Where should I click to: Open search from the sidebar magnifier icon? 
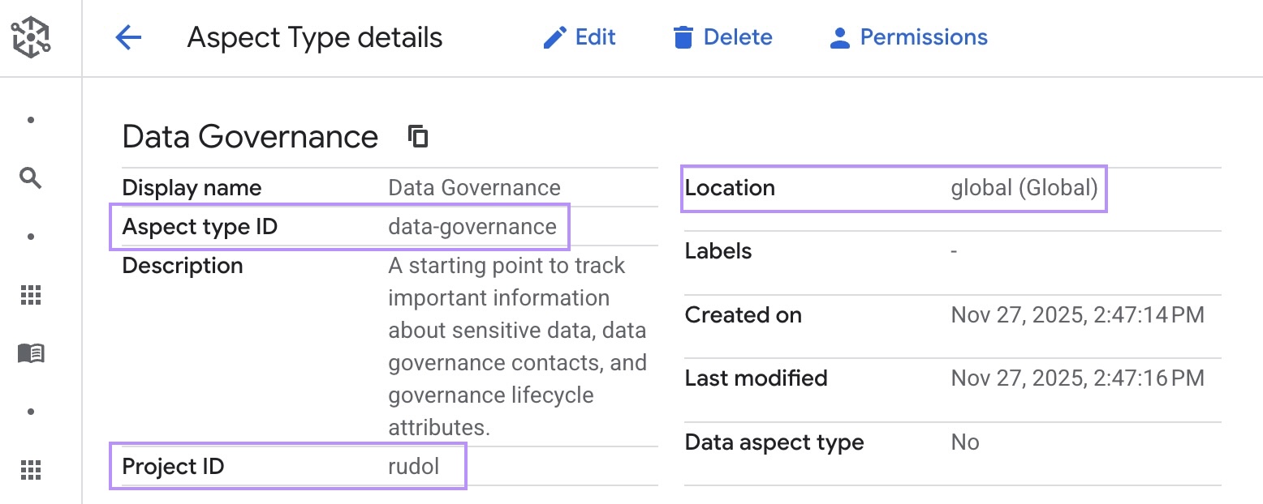click(x=31, y=178)
